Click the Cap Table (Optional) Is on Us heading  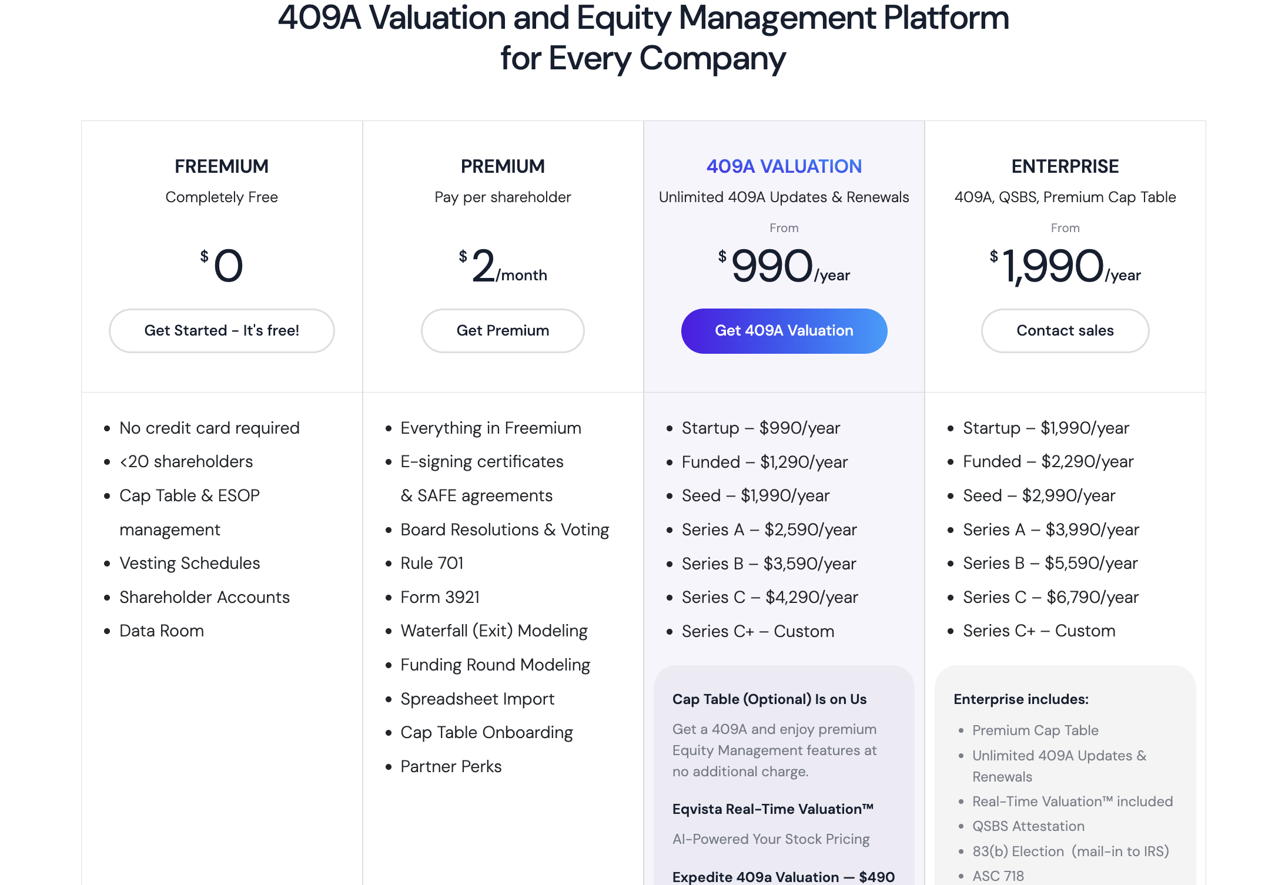coord(769,699)
